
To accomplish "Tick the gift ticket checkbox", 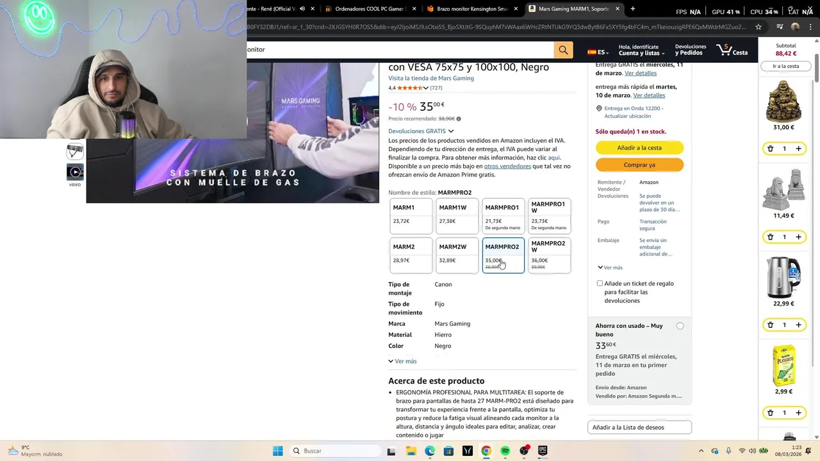I will pos(600,284).
